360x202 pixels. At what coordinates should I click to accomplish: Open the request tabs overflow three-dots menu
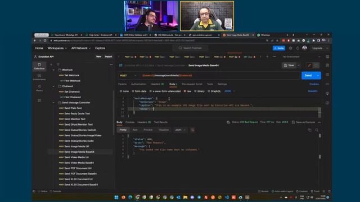tap(274, 57)
